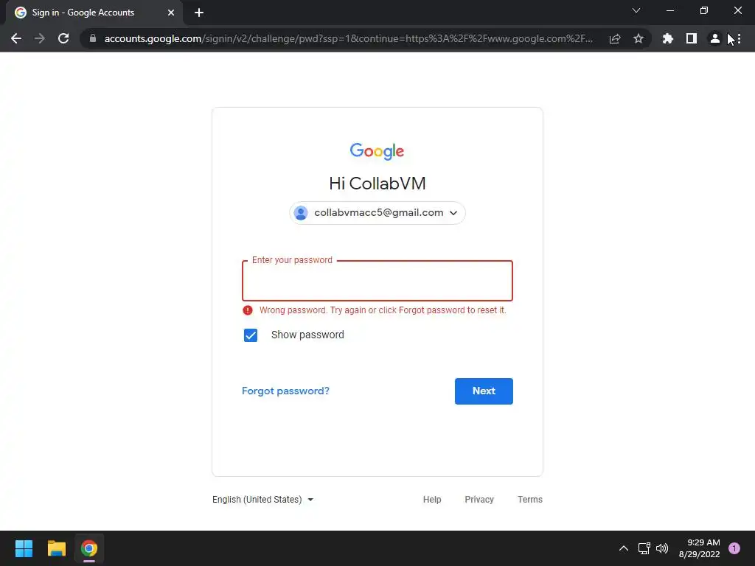Viewport: 755px width, 566px height.
Task: Open the volume speaker icon
Action: coord(663,548)
